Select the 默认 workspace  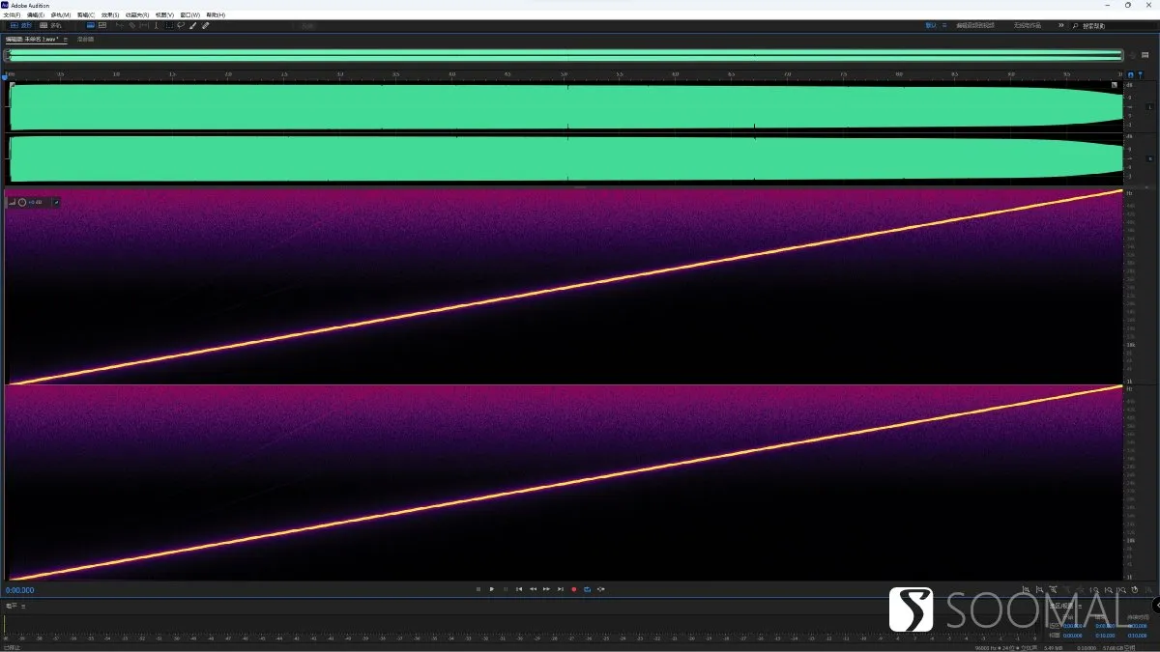point(931,26)
